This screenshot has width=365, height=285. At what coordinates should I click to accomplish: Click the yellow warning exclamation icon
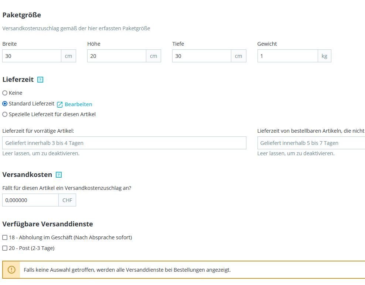[11, 270]
